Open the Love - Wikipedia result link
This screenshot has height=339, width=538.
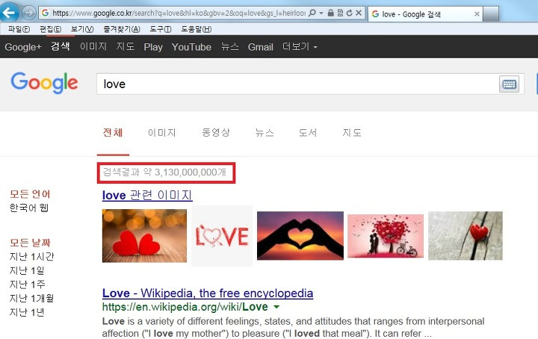point(208,293)
